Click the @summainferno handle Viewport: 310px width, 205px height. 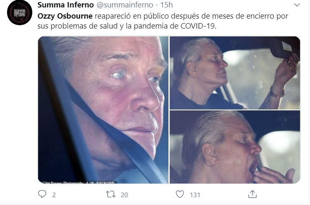point(125,5)
